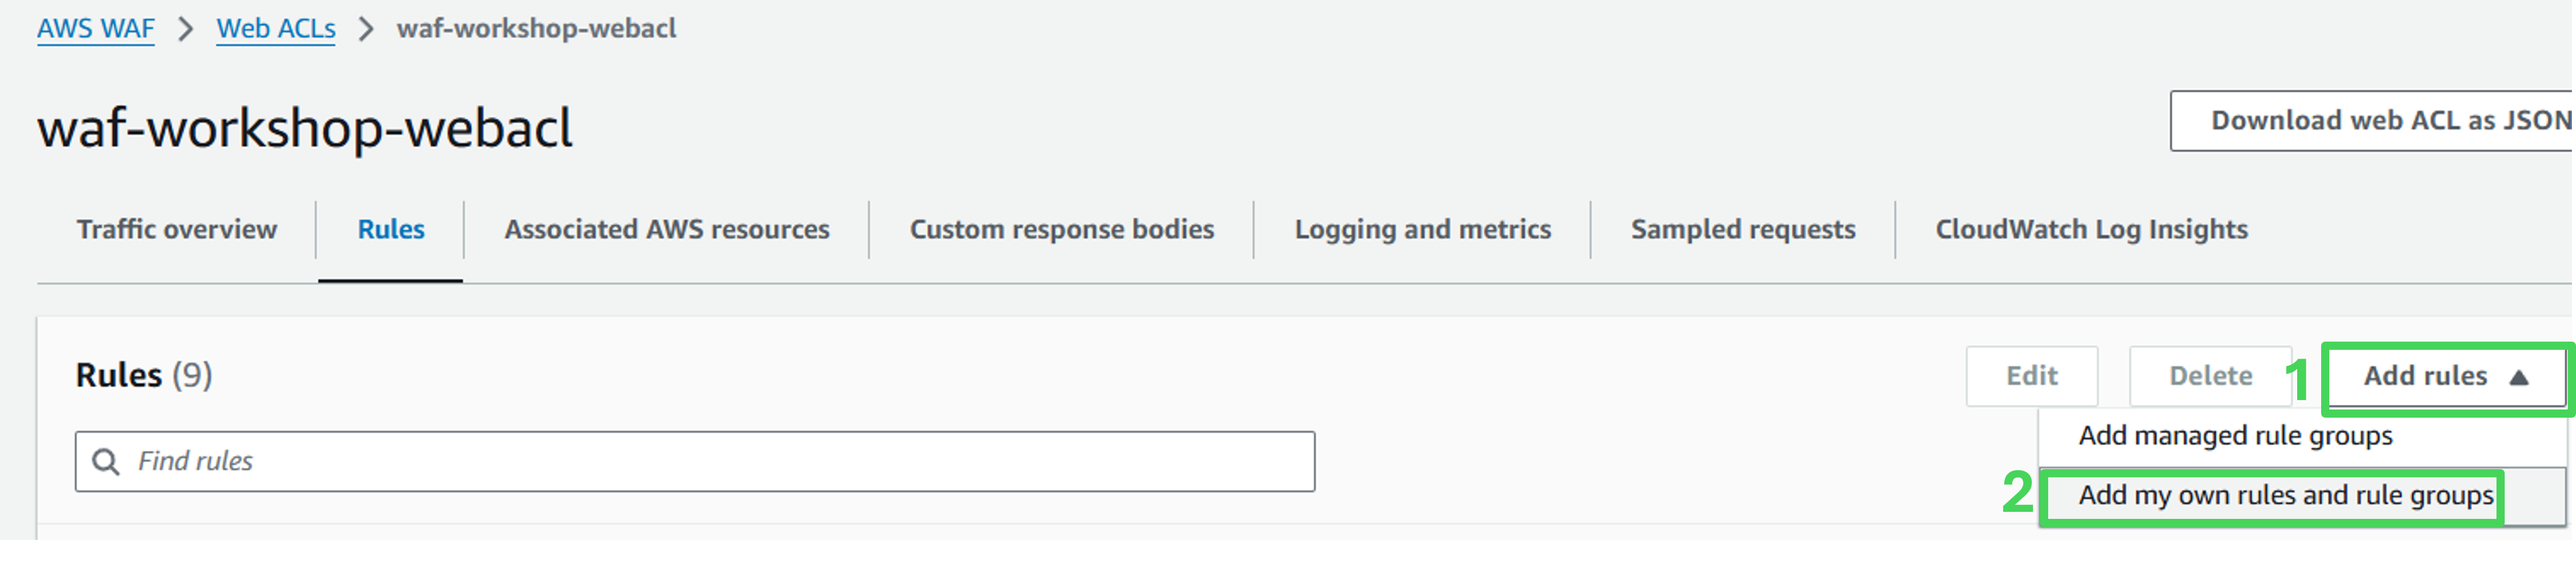Switch to CloudWatch Log Insights tab

point(2092,230)
